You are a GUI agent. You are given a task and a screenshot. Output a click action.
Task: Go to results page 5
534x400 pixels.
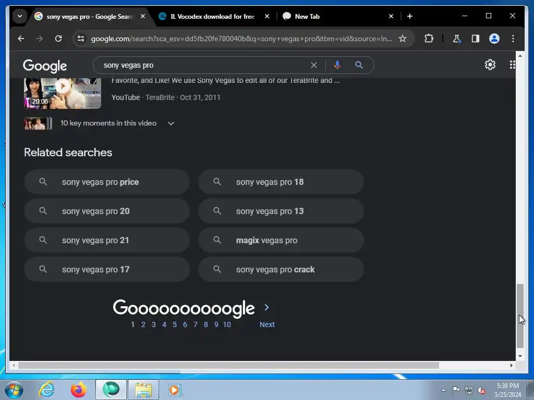coord(175,324)
